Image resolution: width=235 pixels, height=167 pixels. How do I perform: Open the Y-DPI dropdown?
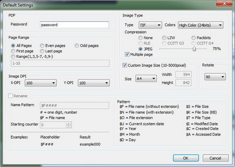[94, 83]
